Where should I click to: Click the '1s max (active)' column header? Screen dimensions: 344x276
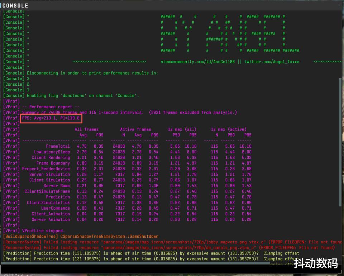229,129
